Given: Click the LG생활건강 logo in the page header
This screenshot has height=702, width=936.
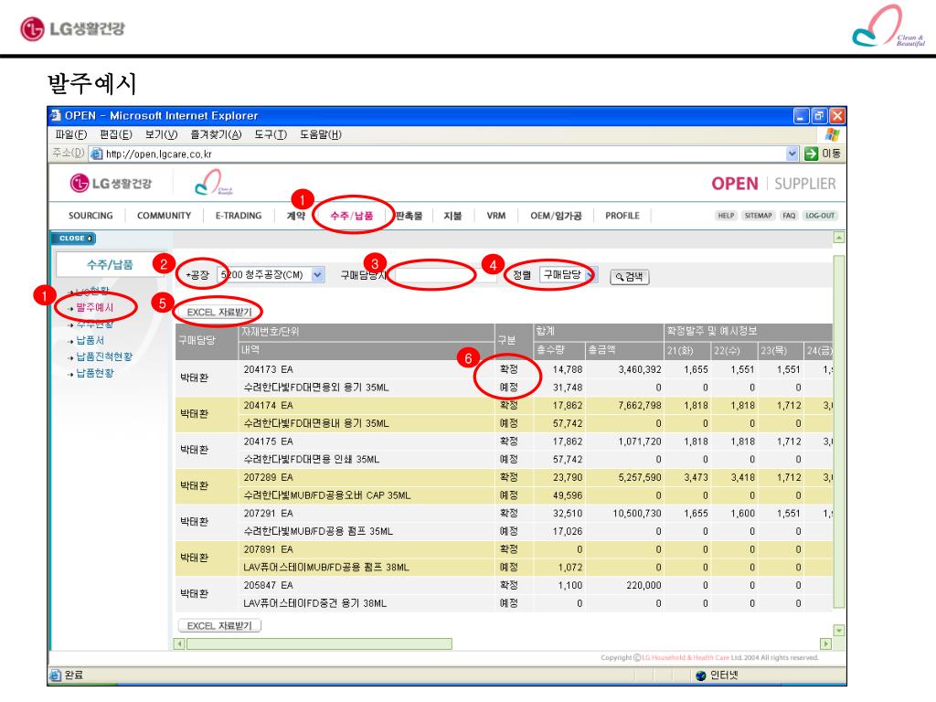Looking at the screenshot, I should [111, 183].
